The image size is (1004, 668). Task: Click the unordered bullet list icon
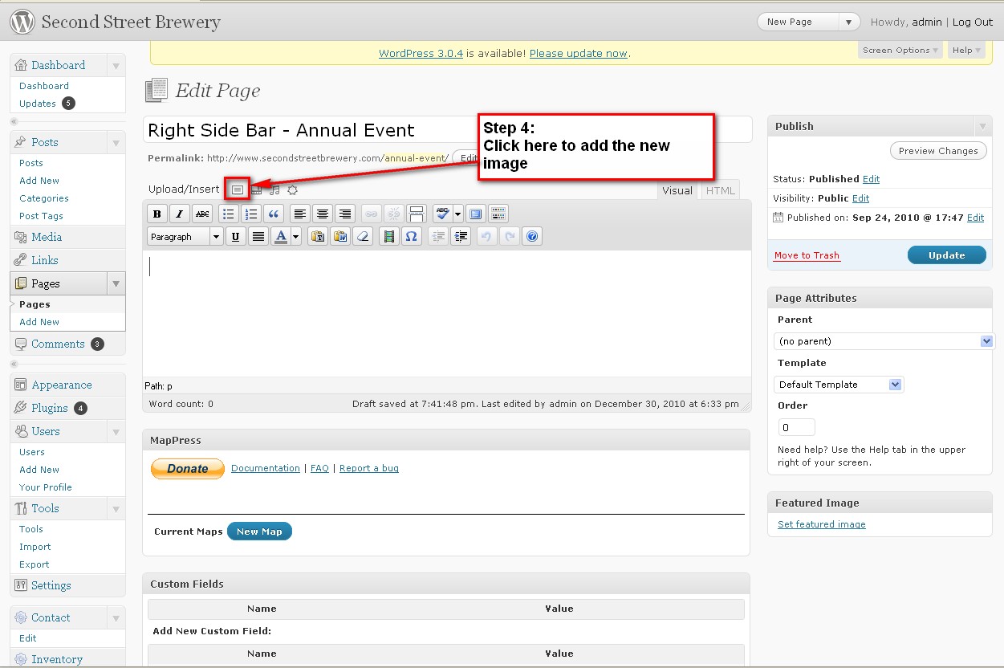coord(229,214)
